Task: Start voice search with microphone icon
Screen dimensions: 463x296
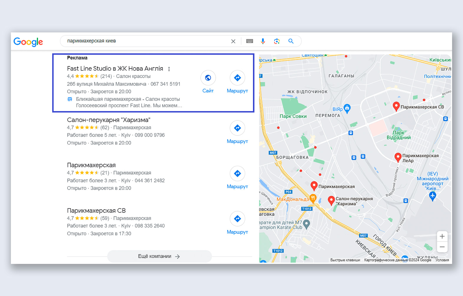Action: point(263,41)
